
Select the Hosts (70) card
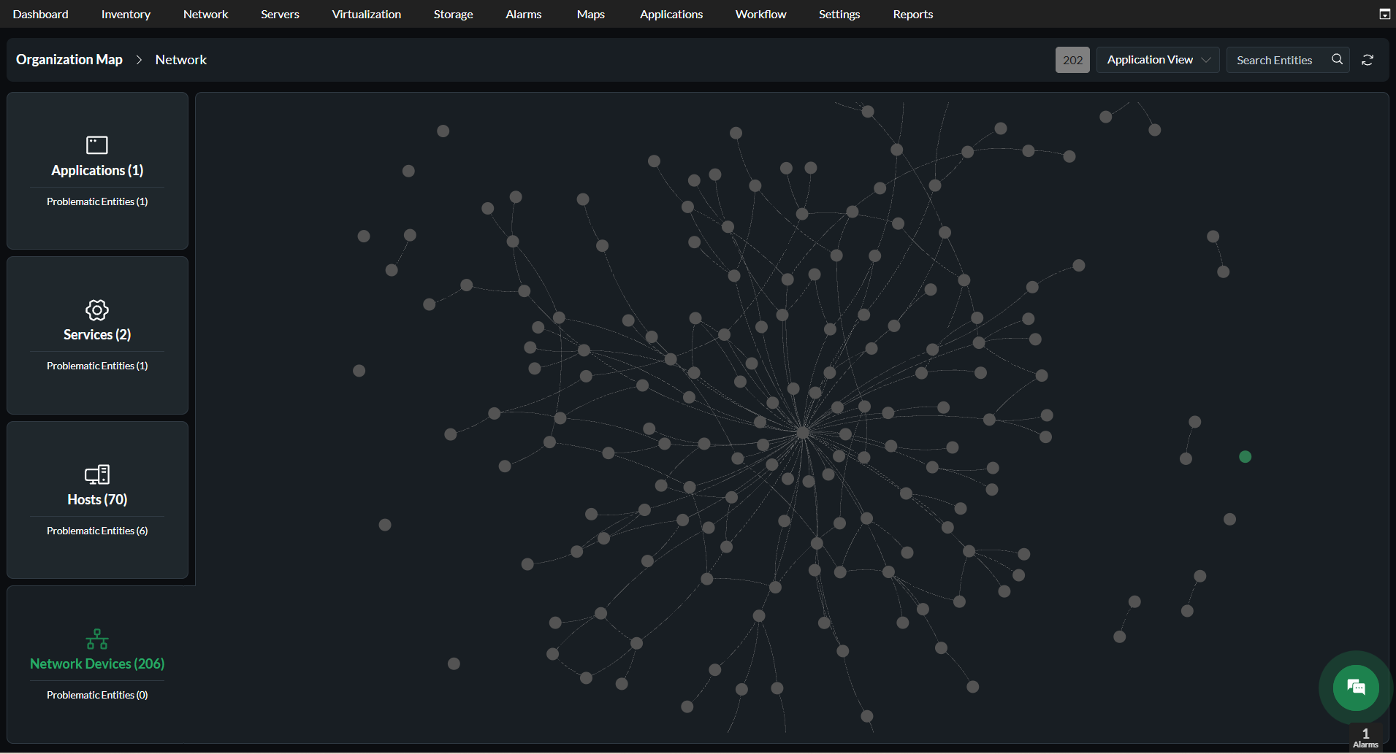point(97,499)
